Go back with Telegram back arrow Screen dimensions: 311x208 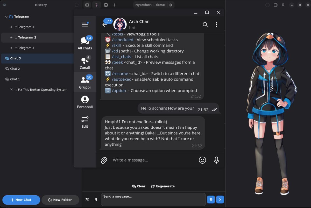[105, 25]
